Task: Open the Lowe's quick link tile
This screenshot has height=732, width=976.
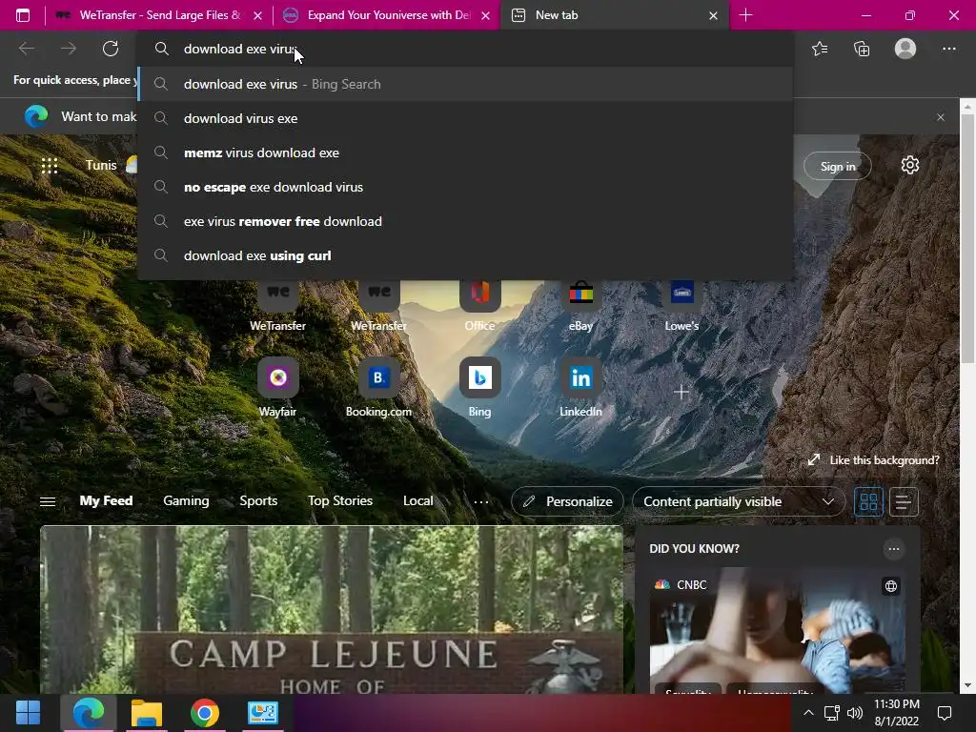Action: coord(681,305)
